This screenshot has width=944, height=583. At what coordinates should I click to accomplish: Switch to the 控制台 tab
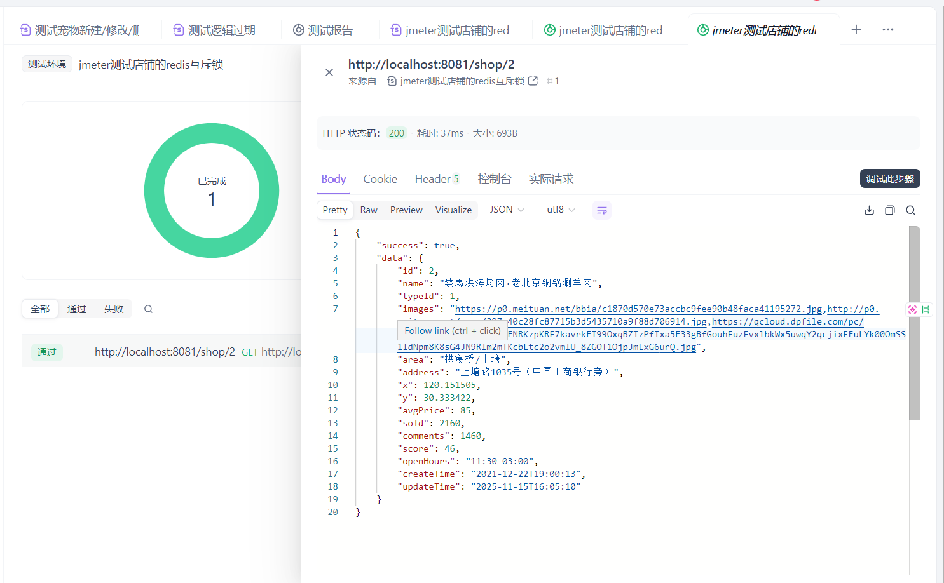tap(495, 179)
